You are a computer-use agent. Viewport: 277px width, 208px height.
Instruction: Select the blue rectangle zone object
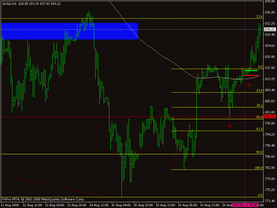(x=70, y=31)
